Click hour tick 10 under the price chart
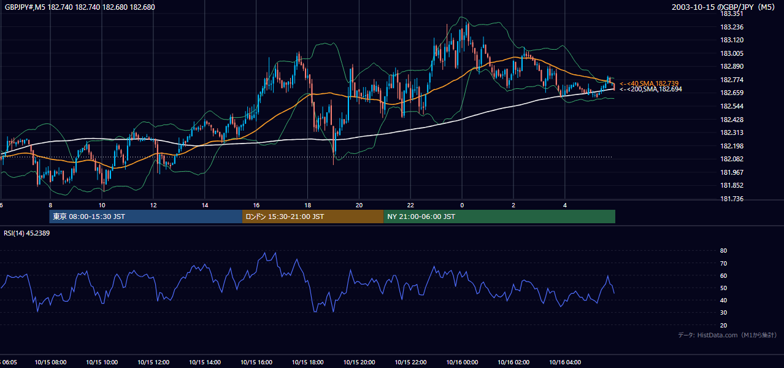The height and width of the screenshot is (368, 784). pos(102,205)
